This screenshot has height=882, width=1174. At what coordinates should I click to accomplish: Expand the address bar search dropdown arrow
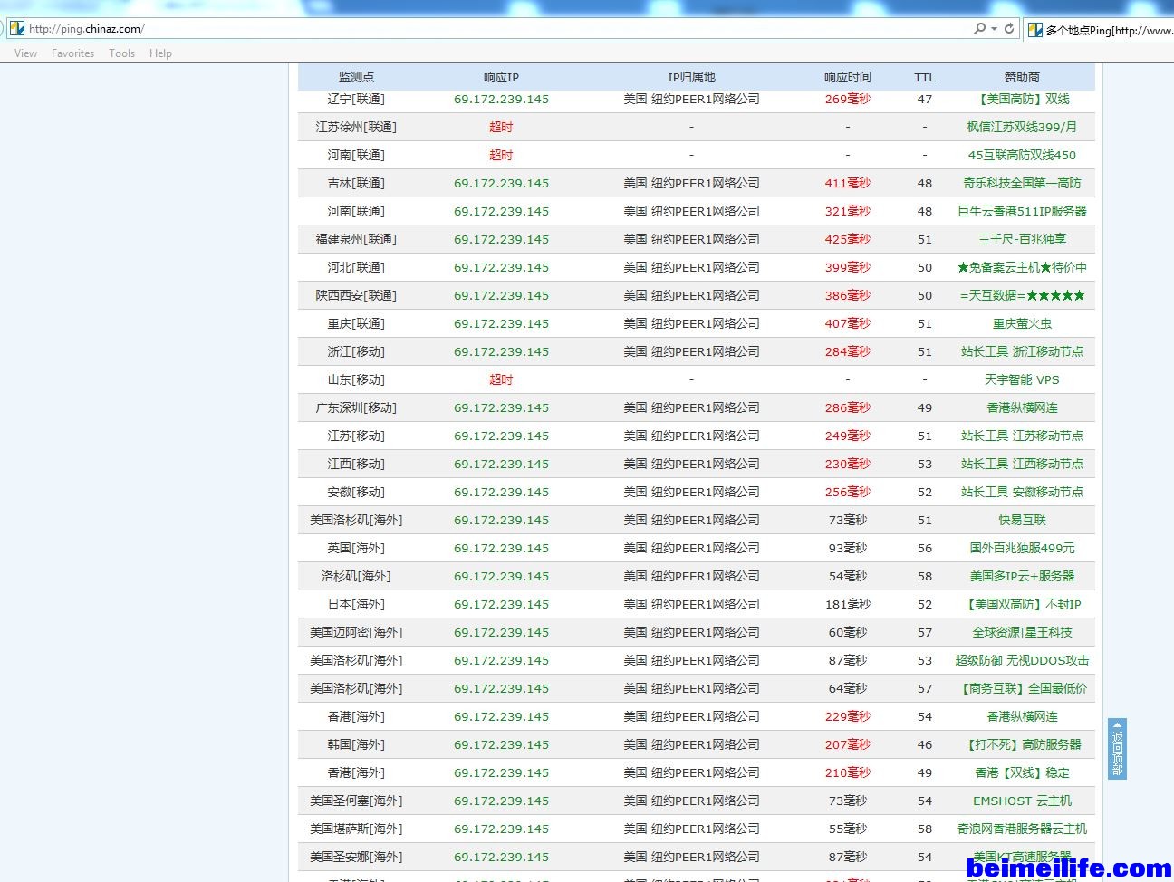click(x=994, y=29)
